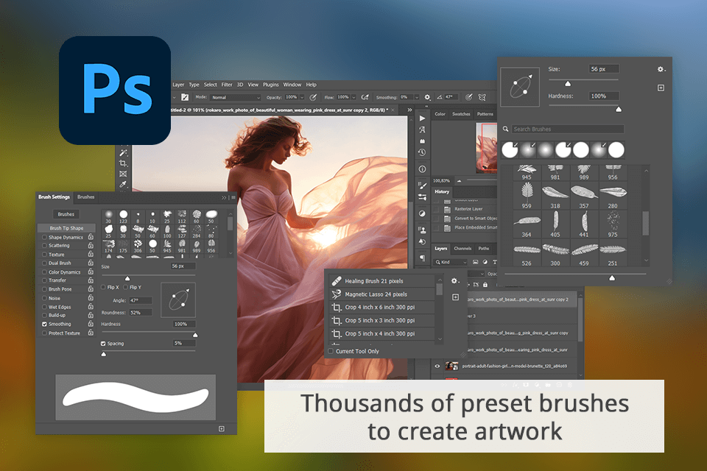Open the Plugins menu

click(270, 85)
